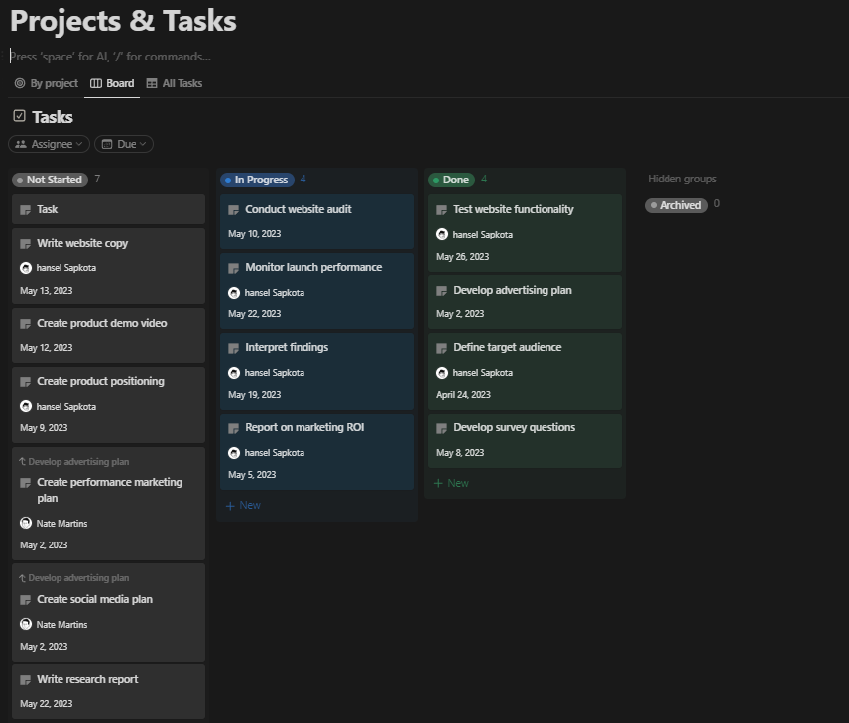Viewport: 849px width, 723px height.
Task: Click Nate Martins' avatar on "Create social media plan"
Action: pos(27,624)
